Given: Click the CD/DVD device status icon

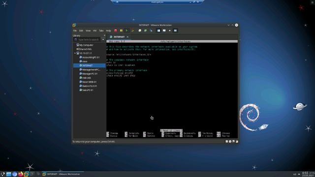Looking at the screenshot, I should 230,142.
